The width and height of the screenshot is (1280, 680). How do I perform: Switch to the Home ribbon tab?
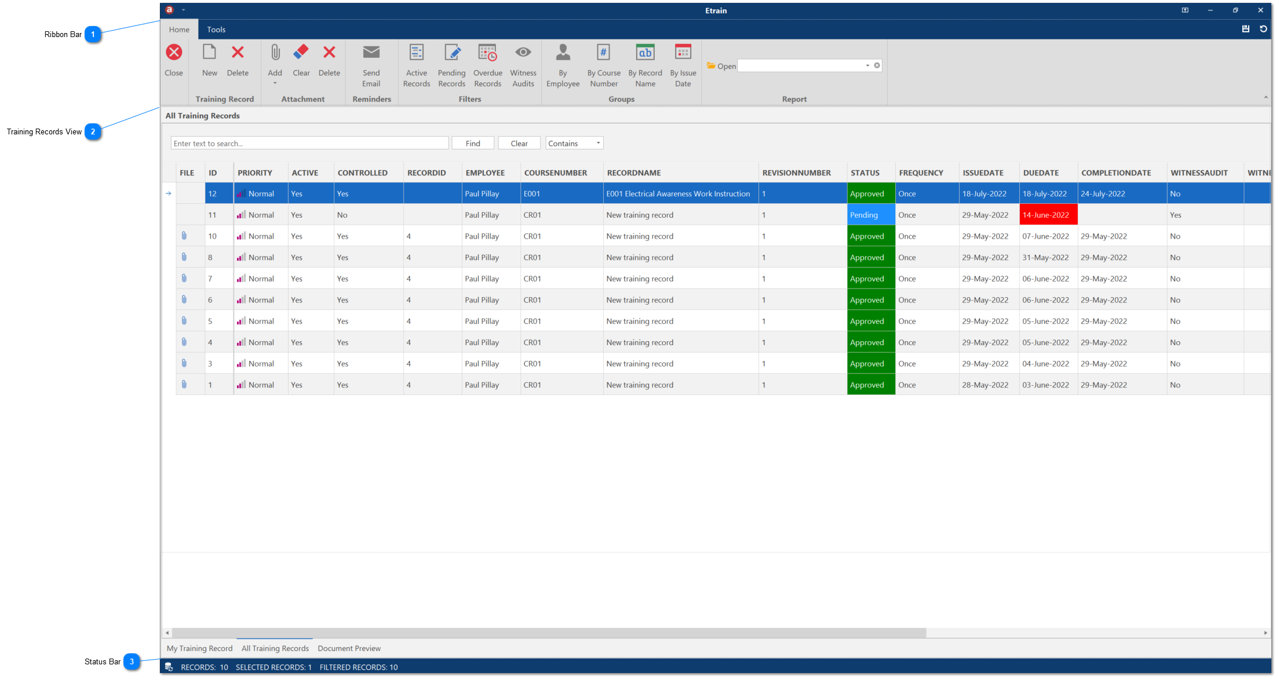[179, 30]
